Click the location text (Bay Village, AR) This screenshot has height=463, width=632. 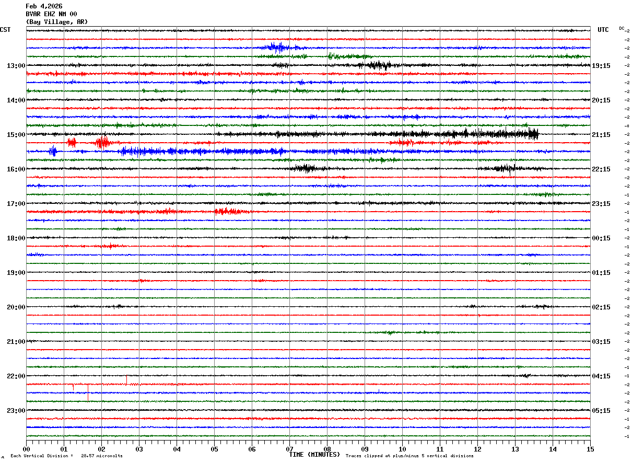point(57,22)
